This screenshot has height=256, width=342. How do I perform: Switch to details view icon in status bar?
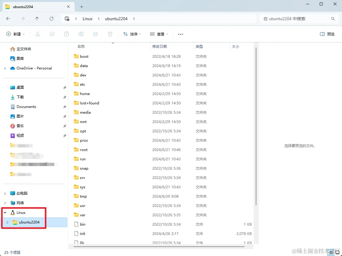click(x=331, y=252)
